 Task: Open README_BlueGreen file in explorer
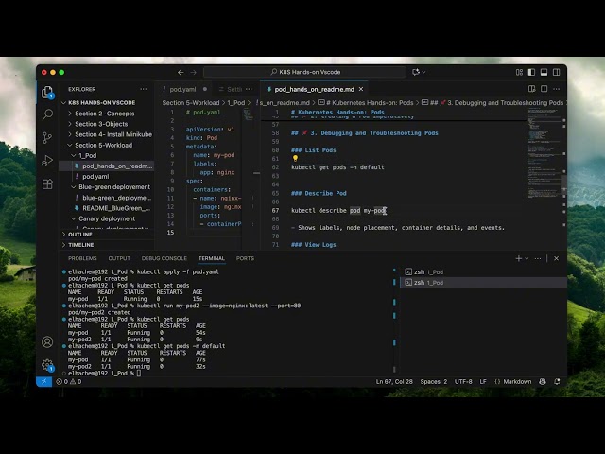[106, 208]
